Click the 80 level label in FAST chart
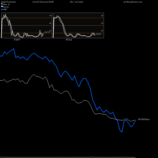Viewport: 158px width, 158px height. [x=50, y=15]
